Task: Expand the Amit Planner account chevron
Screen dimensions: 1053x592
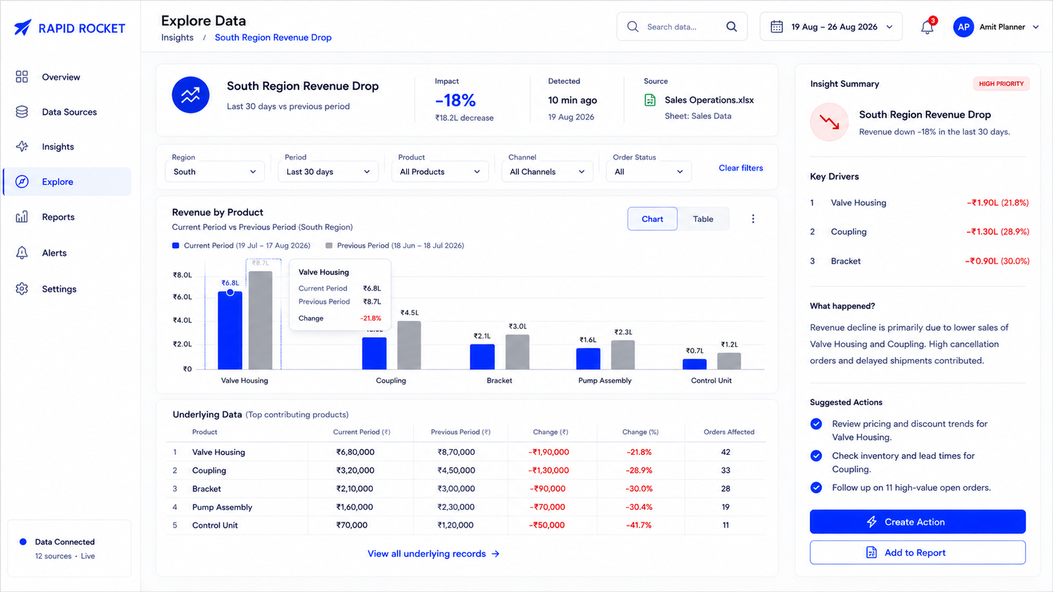Action: tap(1036, 27)
